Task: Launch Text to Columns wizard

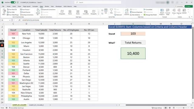Action: click(x=127, y=12)
